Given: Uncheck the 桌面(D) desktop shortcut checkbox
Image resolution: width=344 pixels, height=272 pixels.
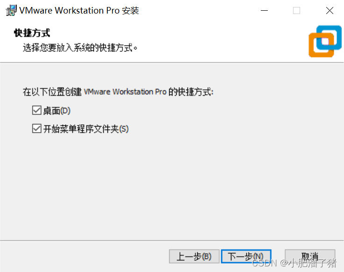Looking at the screenshot, I should coord(36,110).
